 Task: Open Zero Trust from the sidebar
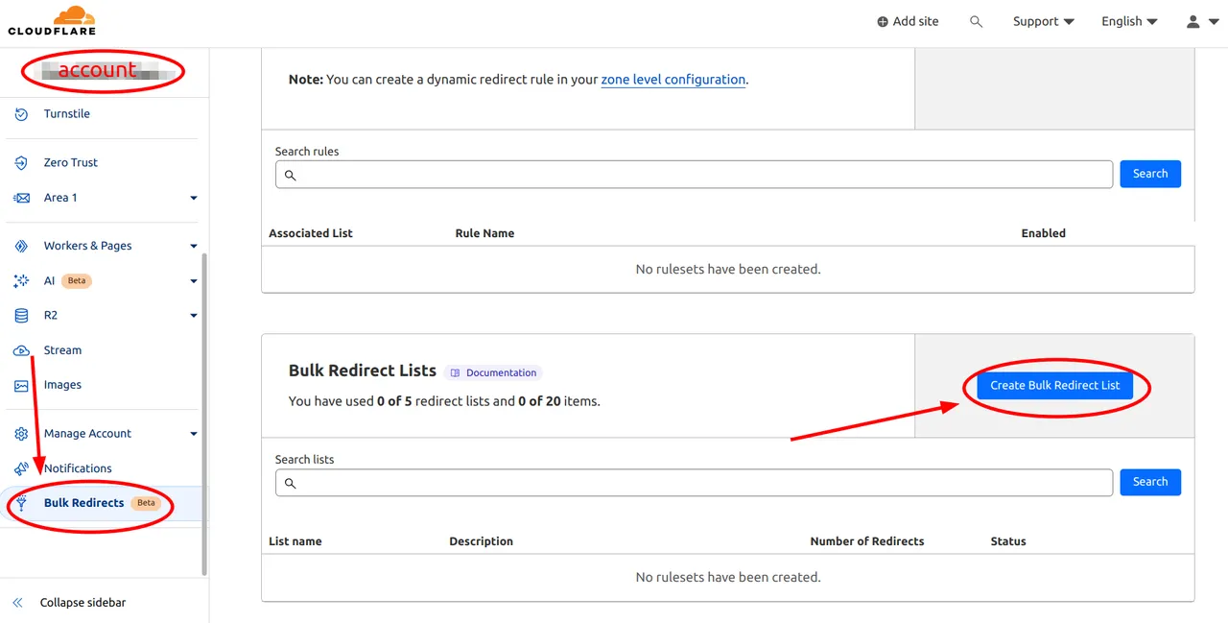point(71,162)
